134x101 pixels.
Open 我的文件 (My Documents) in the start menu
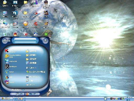[31, 51]
